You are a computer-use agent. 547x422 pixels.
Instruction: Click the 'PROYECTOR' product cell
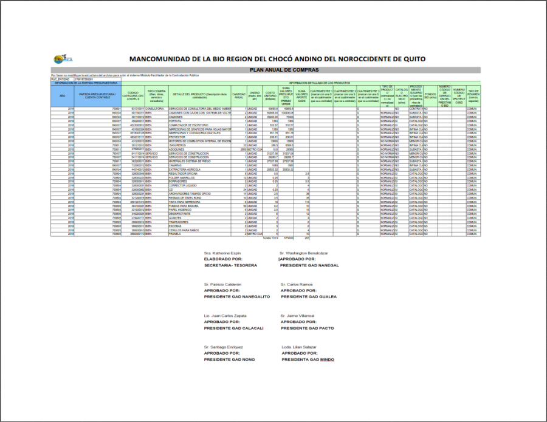coord(200,137)
